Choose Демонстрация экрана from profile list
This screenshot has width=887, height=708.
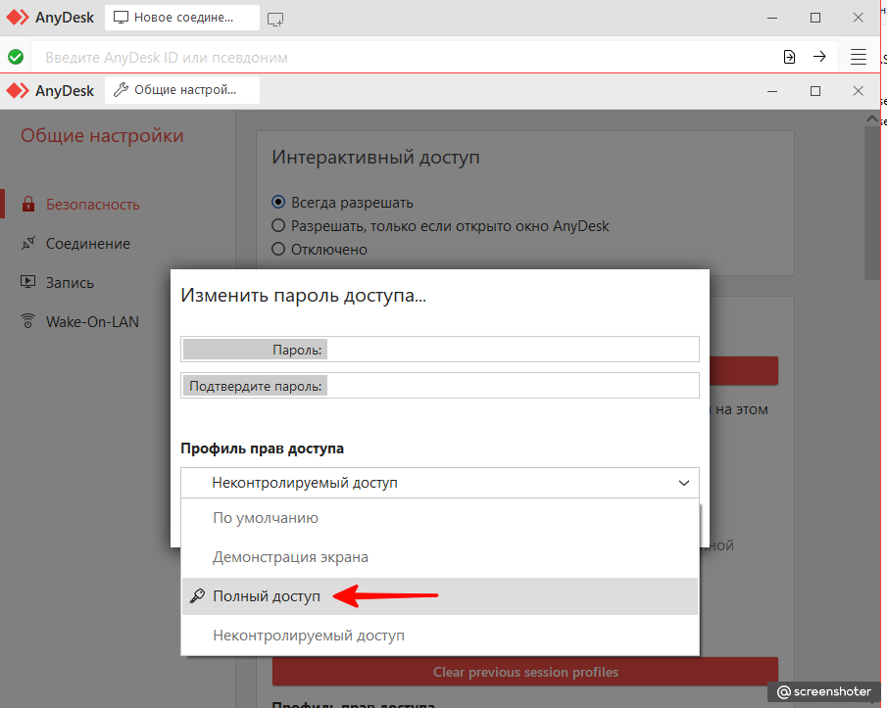click(439, 557)
